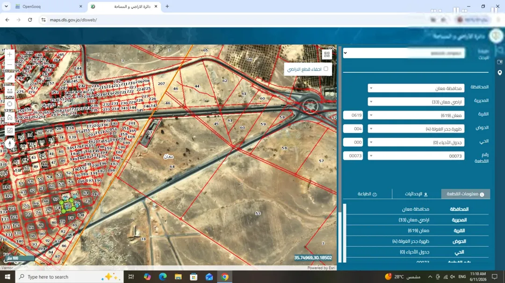
Task: Expand the المحافظة dropdown showing محافظة معان
Action: click(416, 88)
